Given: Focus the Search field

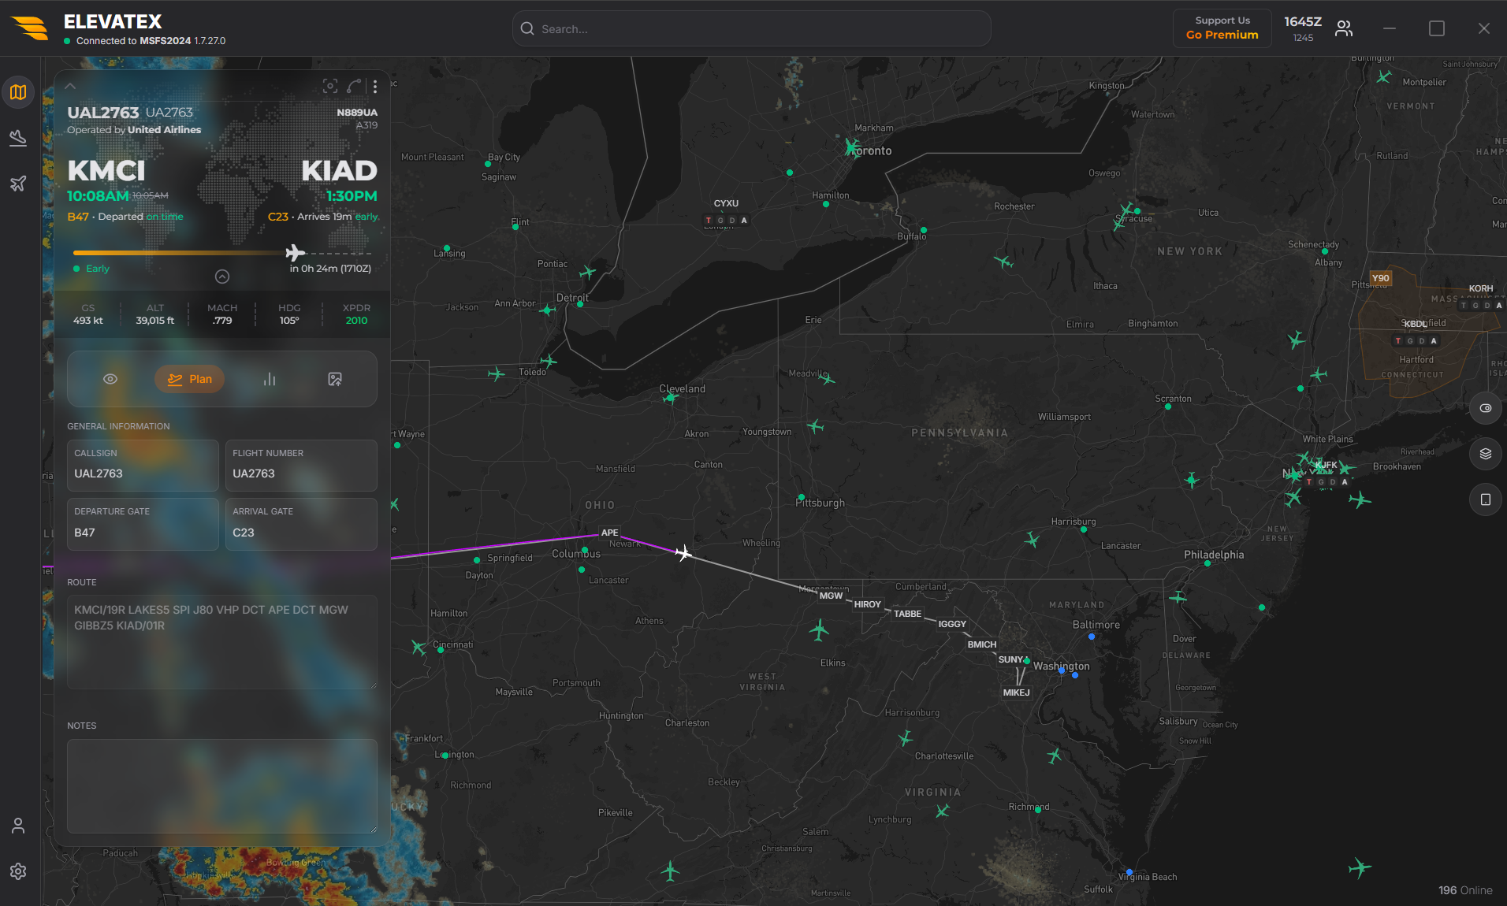Looking at the screenshot, I should (x=752, y=28).
